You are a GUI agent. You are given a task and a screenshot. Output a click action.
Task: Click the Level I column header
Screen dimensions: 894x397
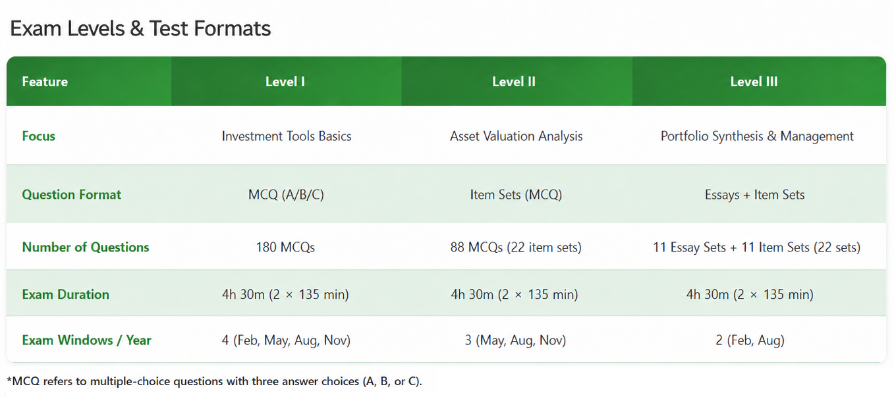point(285,82)
